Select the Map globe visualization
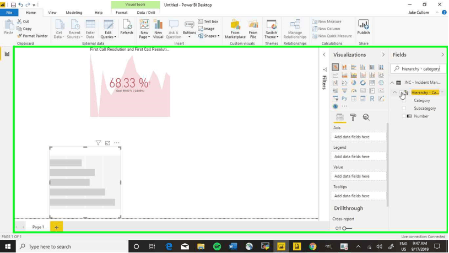The image size is (449, 253). (381, 83)
